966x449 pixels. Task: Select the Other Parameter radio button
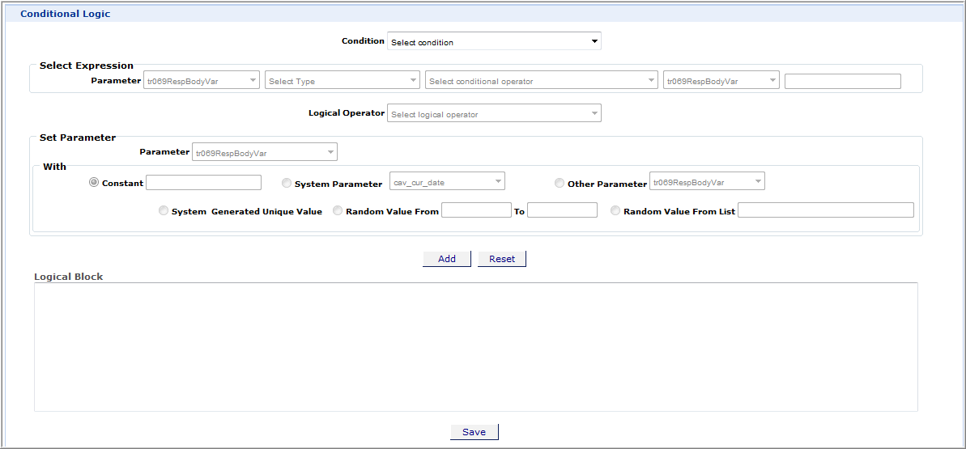coord(560,183)
